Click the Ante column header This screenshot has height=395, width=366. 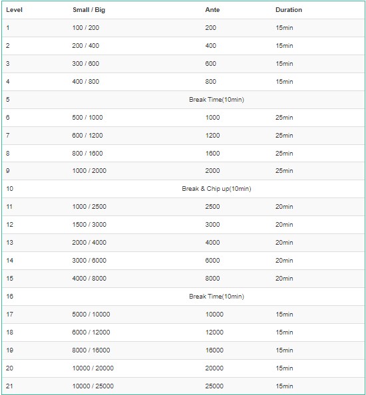click(x=212, y=10)
